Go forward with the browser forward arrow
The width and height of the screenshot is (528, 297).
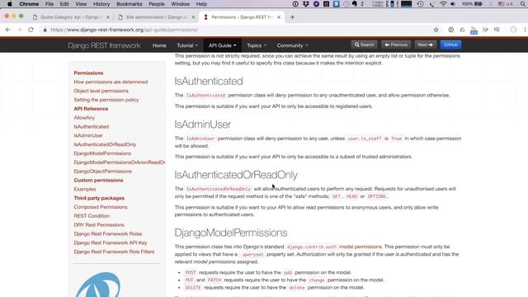19,30
